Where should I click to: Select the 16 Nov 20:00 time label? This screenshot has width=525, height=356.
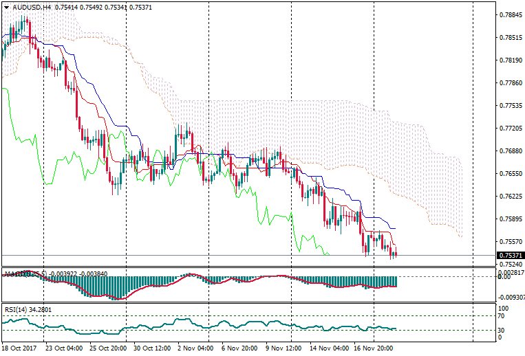[375, 348]
